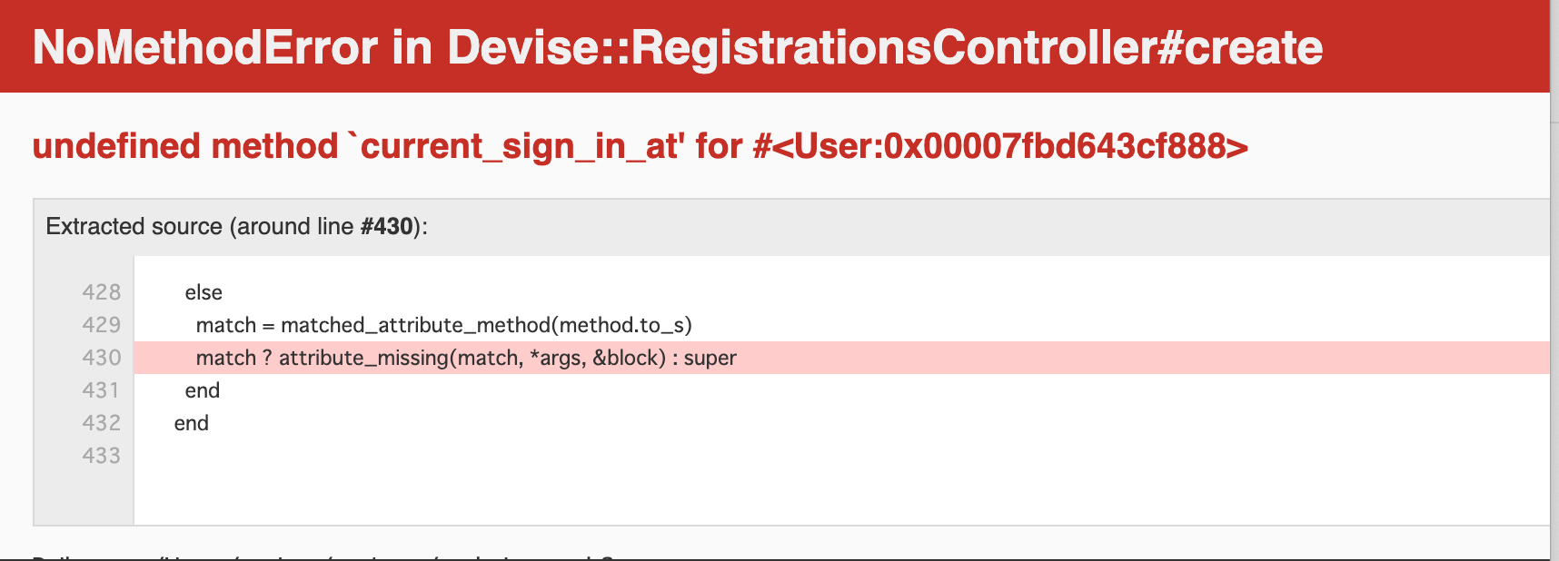The width and height of the screenshot is (1559, 561).
Task: Click line number 428 in the gutter
Action: point(101,292)
